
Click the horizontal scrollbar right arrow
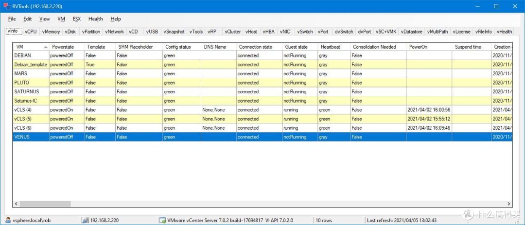(509, 204)
